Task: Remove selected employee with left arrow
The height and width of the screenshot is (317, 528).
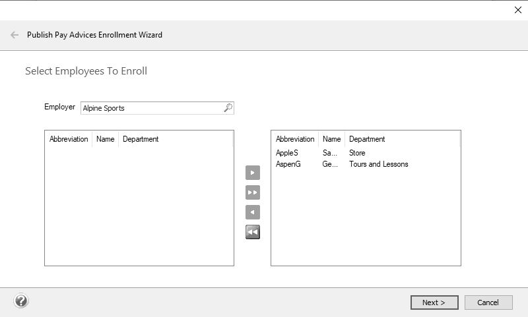Action: point(253,212)
